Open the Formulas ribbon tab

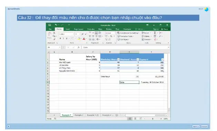(91, 29)
